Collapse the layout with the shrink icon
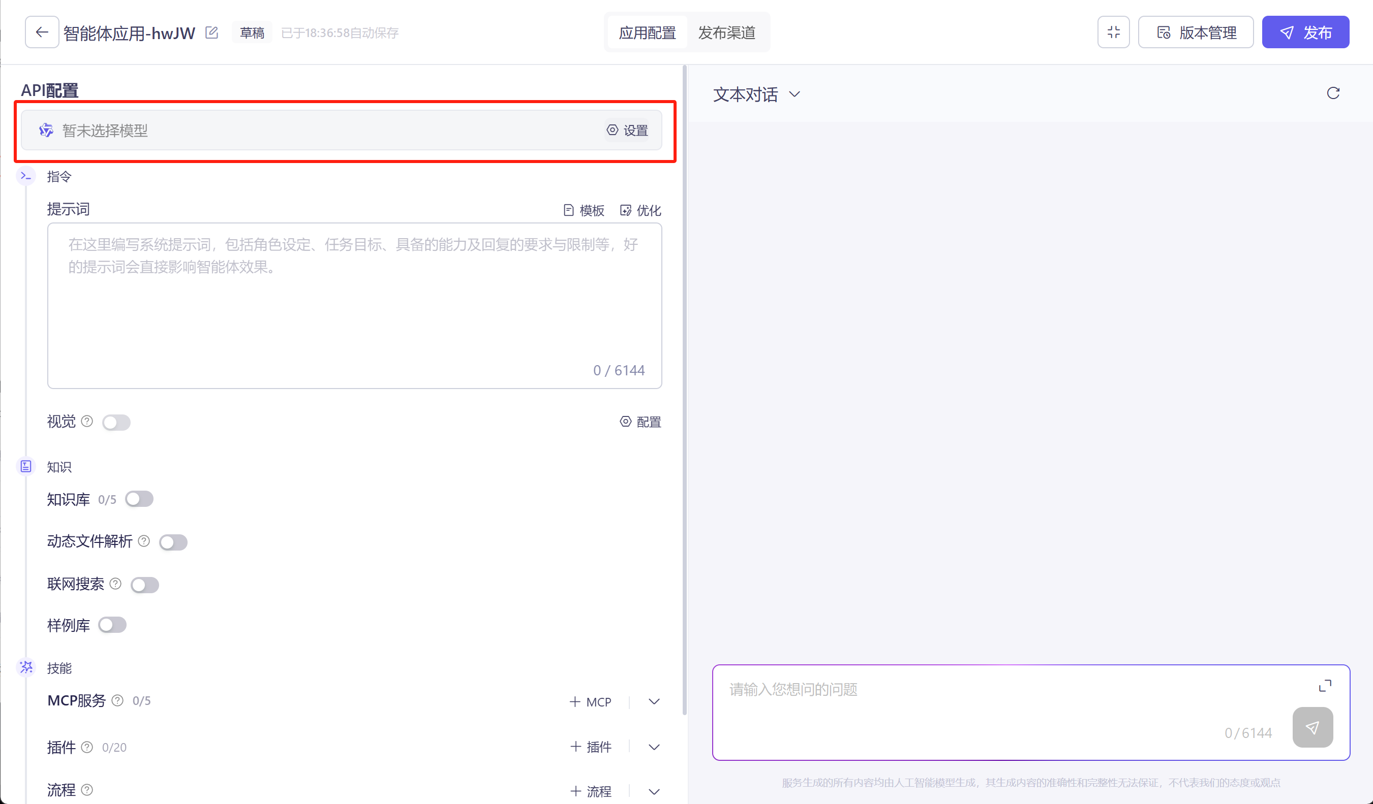This screenshot has width=1373, height=804. pos(1113,33)
